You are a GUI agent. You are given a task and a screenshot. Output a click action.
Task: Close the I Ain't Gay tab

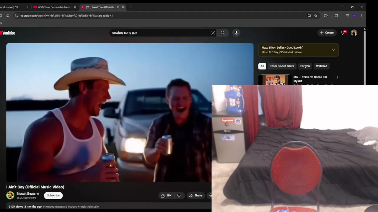point(123,7)
